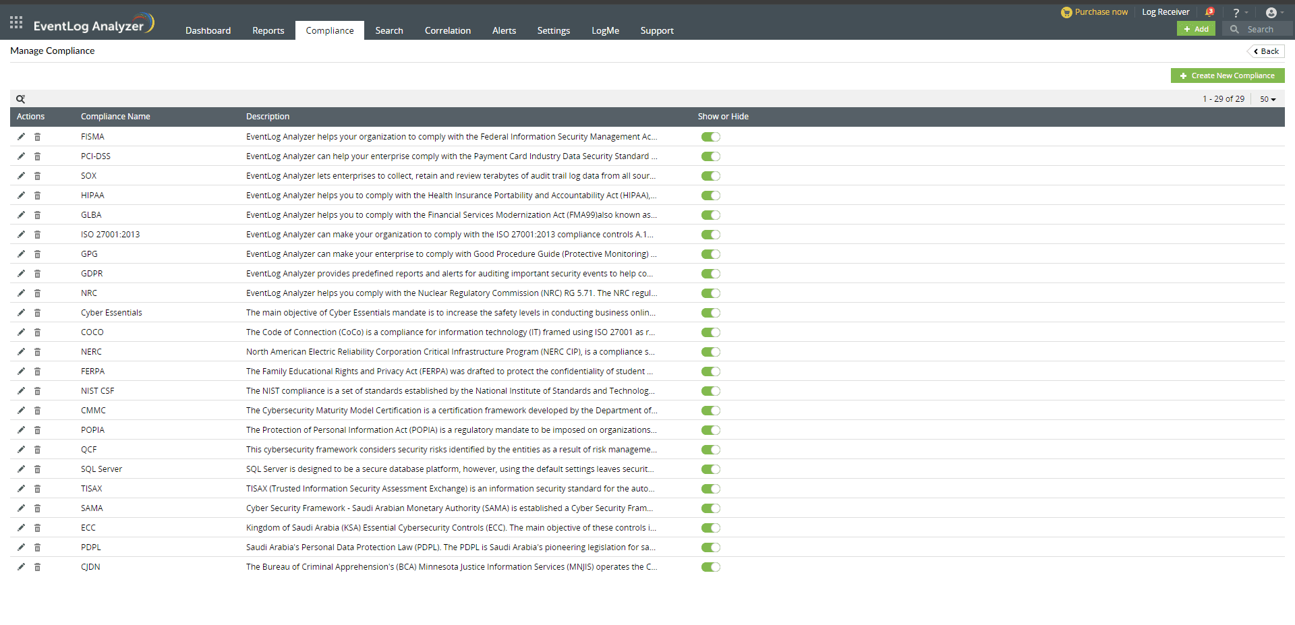Open the rows-per-page dropdown showing 50
The height and width of the screenshot is (625, 1295).
coord(1268,99)
